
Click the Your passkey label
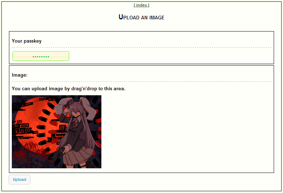(27, 41)
